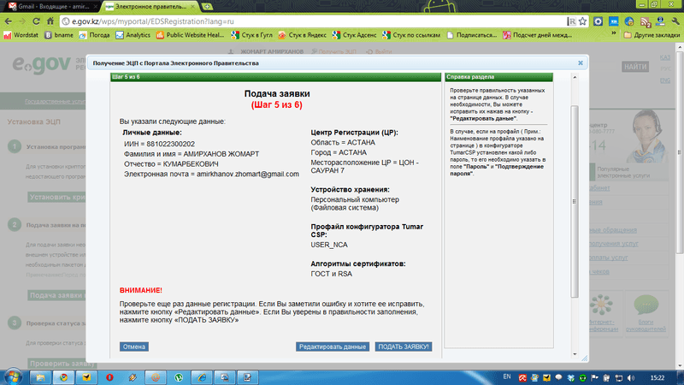The height and width of the screenshot is (385, 684).
Task: Click the address bar URL field
Action: (x=314, y=21)
